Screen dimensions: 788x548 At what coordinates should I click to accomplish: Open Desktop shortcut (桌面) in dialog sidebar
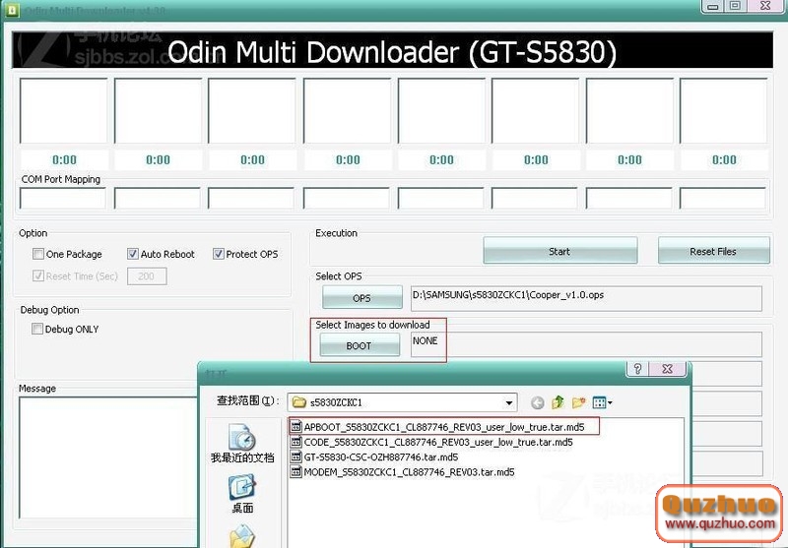242,494
